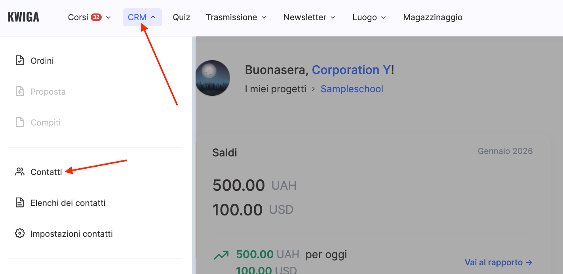Click the Impostazioni contatti gear icon
The image size is (563, 274).
tap(19, 234)
